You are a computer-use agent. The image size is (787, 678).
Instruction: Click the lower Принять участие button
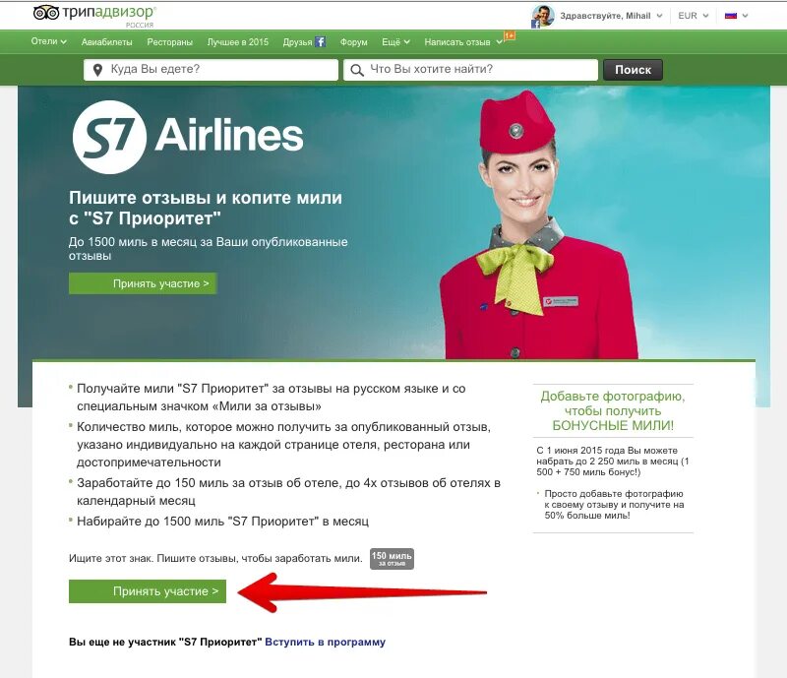[148, 591]
